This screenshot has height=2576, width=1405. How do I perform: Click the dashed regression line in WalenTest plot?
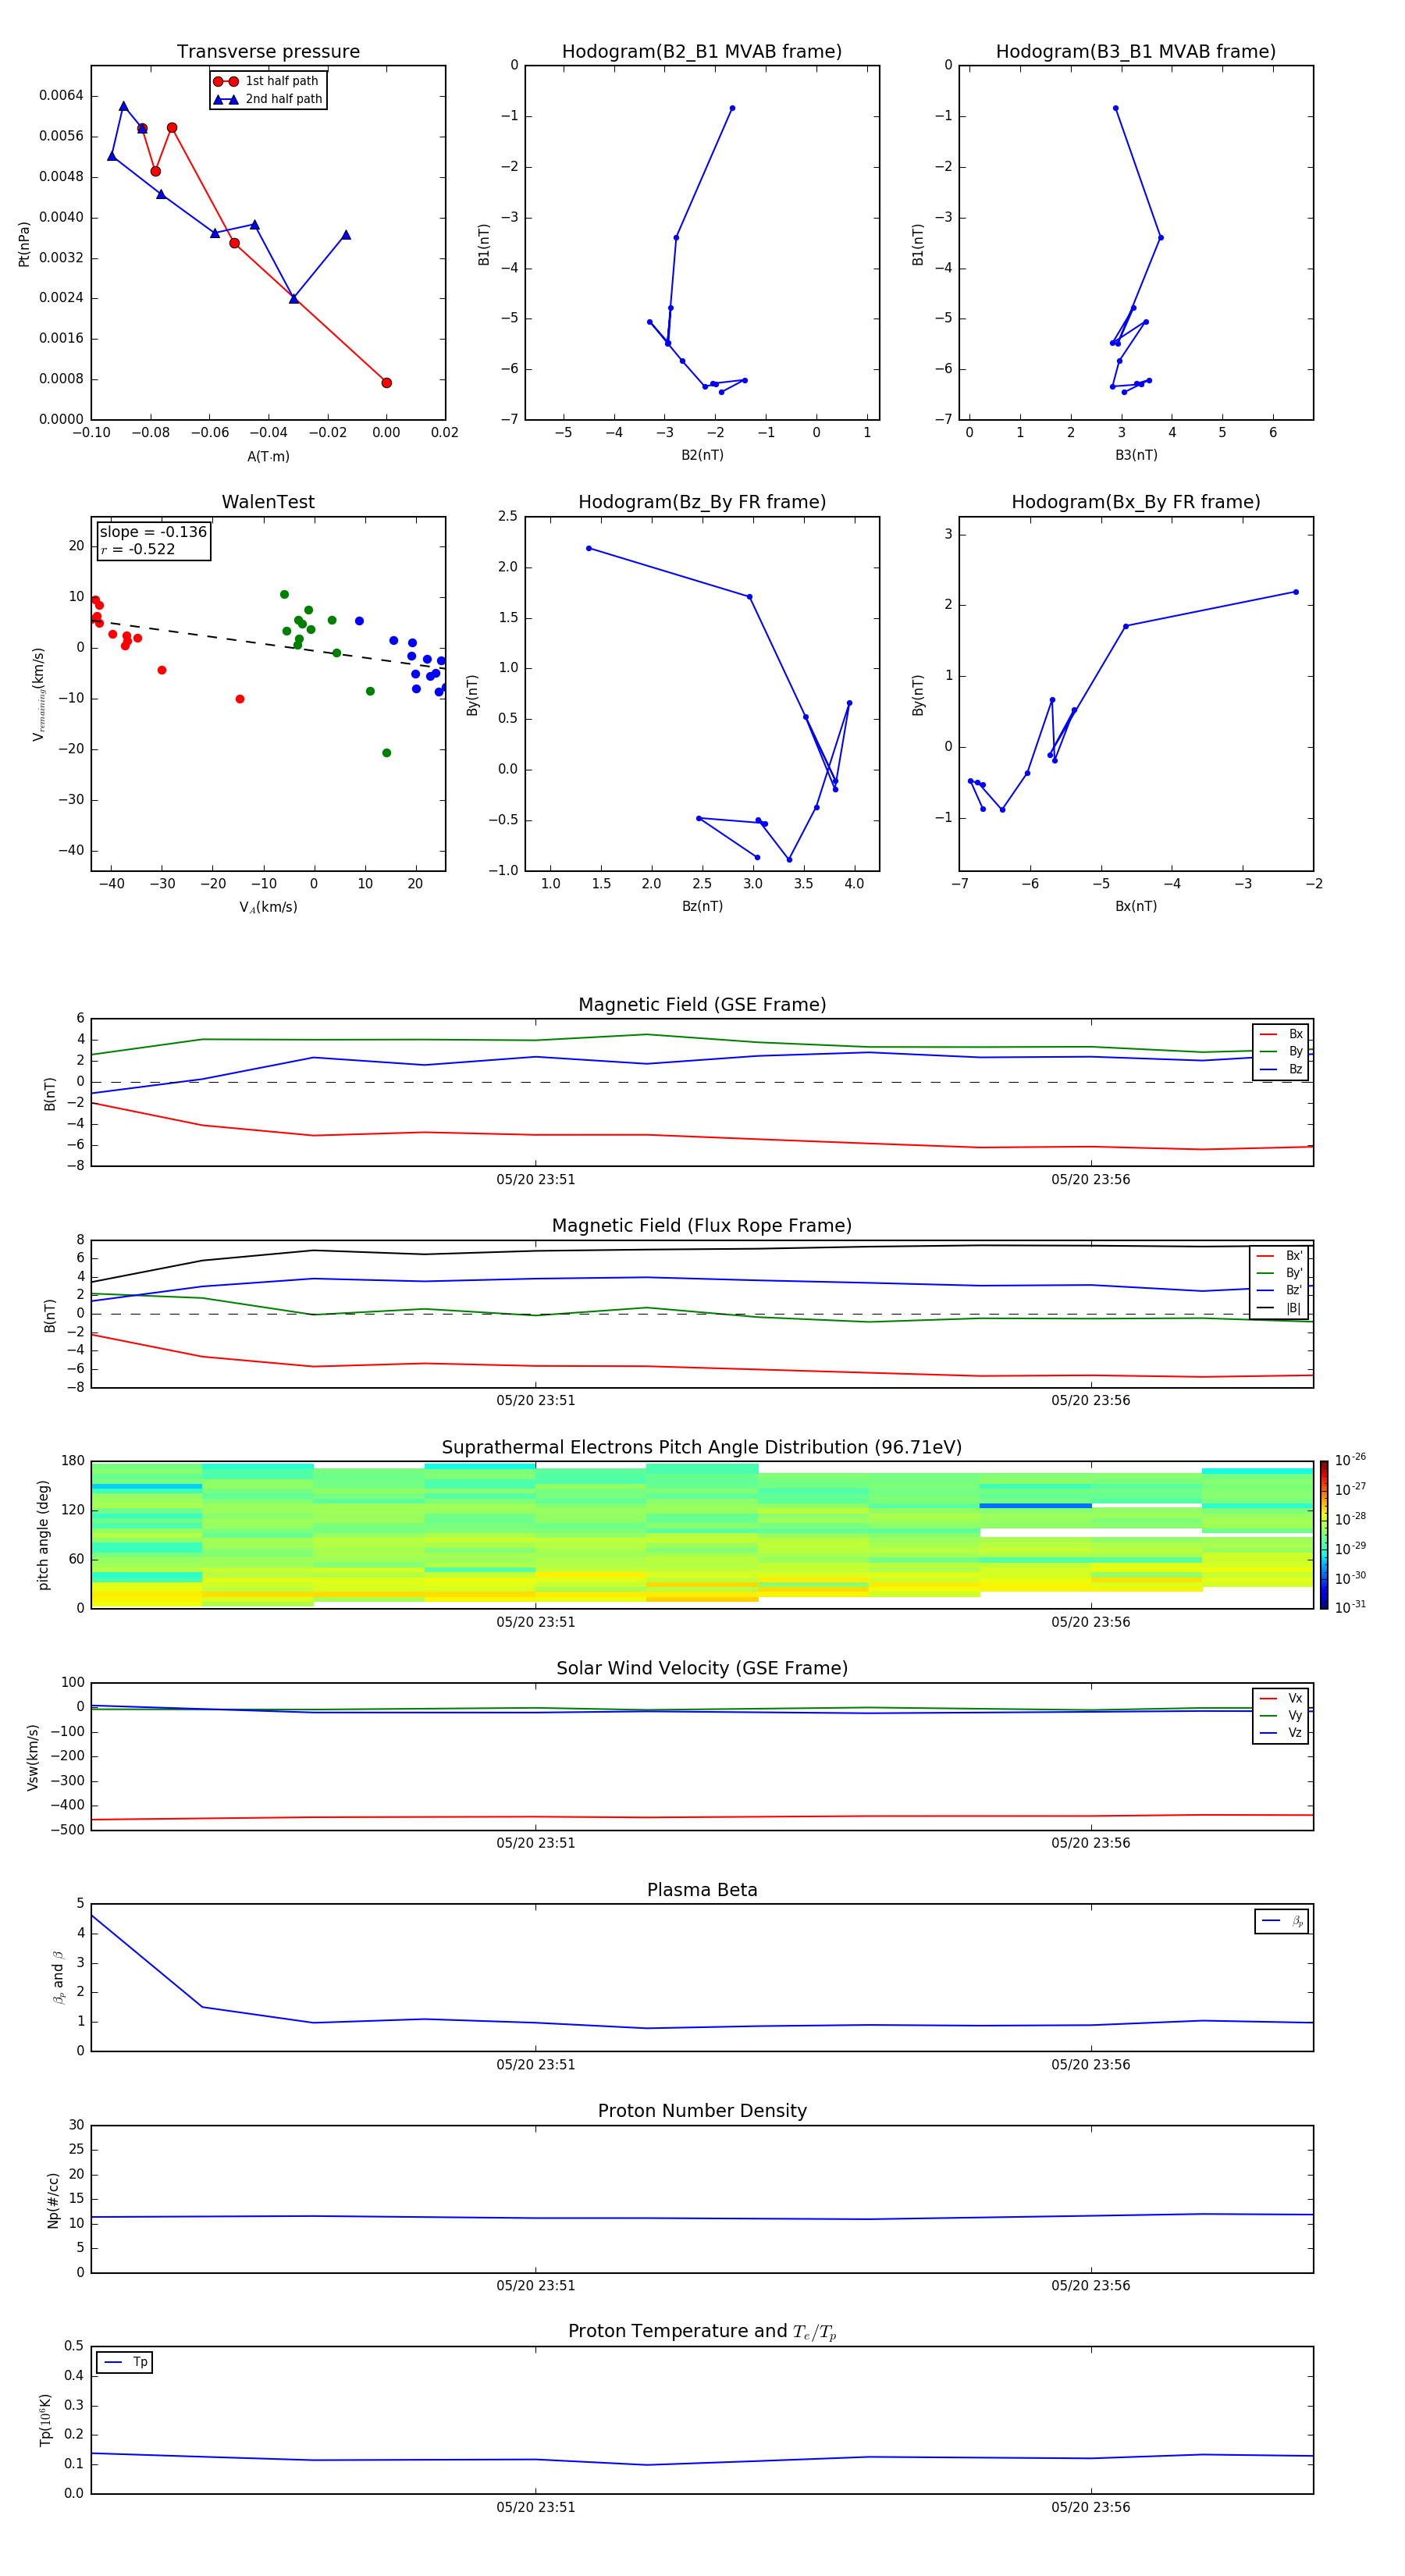click(x=268, y=643)
